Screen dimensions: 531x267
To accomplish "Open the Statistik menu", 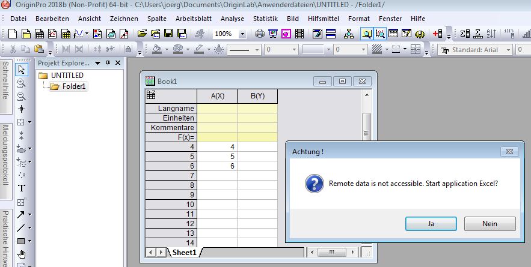I will (266, 19).
